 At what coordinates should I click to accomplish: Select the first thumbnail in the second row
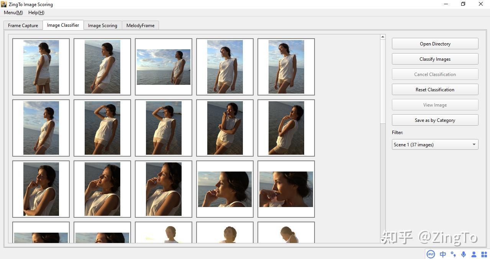(41, 128)
